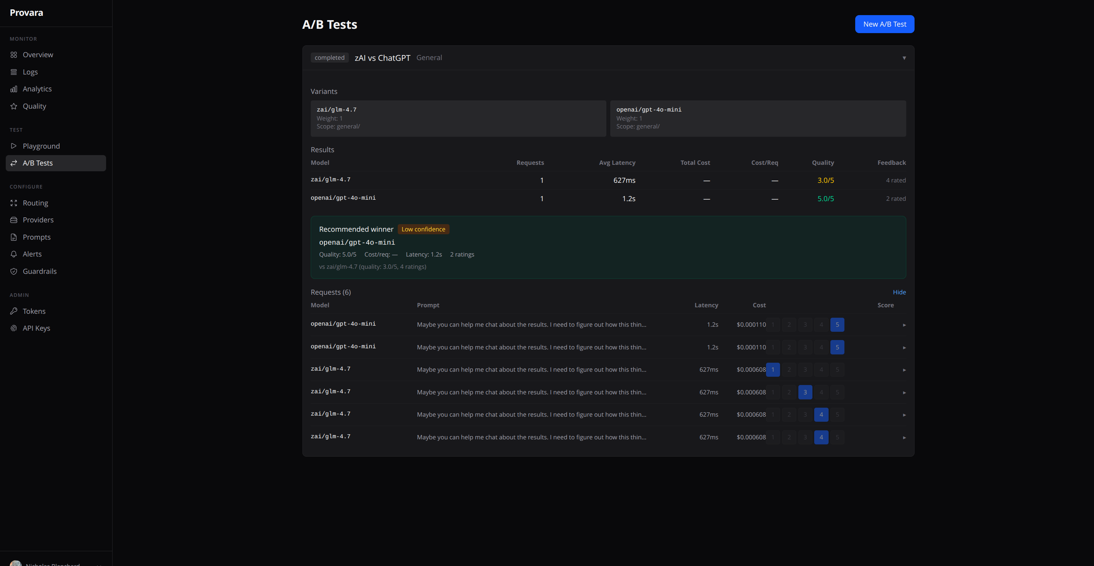Select score 5 on last glm-4.7 request
Image resolution: width=1094 pixels, height=566 pixels.
[x=837, y=437]
